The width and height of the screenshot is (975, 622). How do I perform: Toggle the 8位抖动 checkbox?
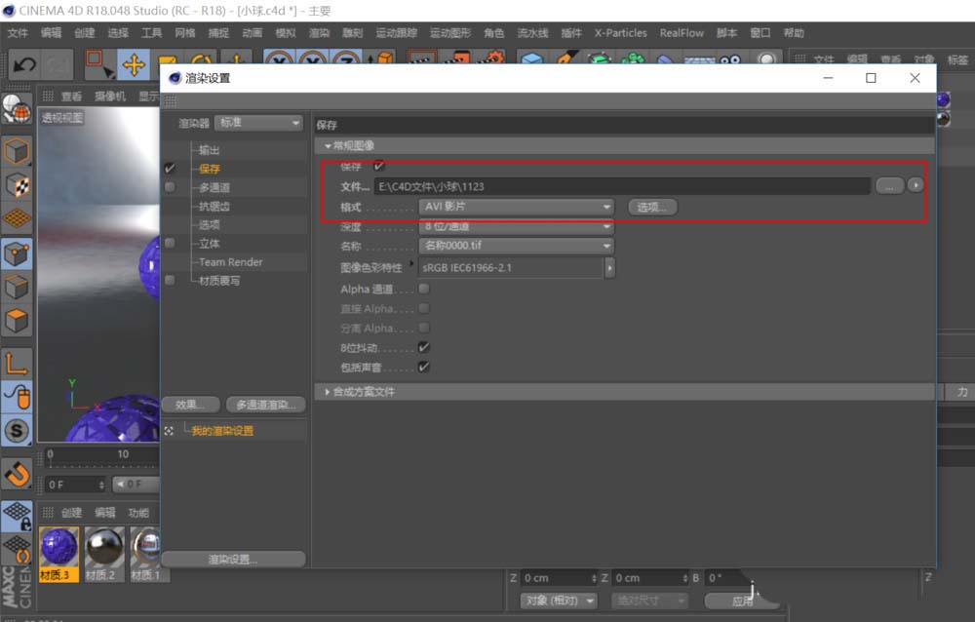coord(424,347)
